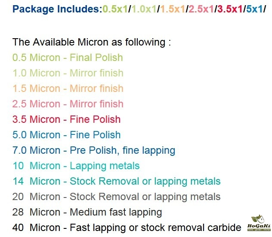Select the blue 5x1 package item
The width and height of the screenshot is (272, 237).
click(253, 8)
